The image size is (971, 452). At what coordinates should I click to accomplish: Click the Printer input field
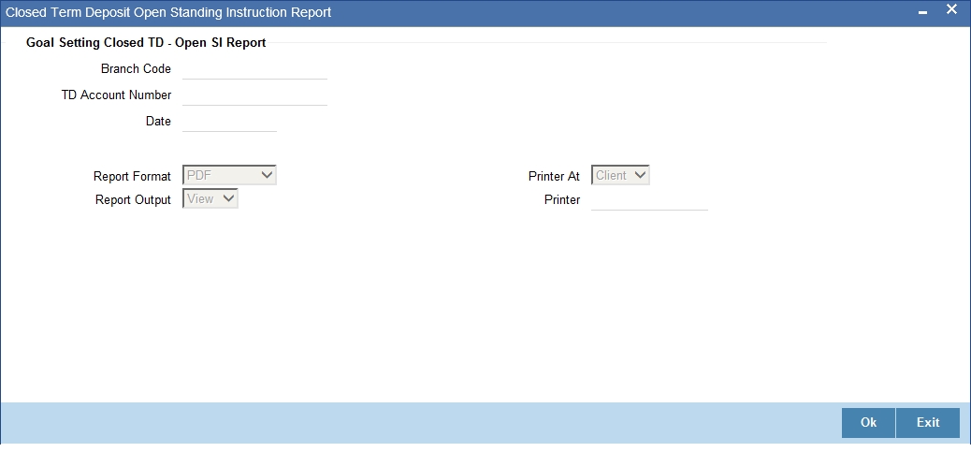pos(649,200)
